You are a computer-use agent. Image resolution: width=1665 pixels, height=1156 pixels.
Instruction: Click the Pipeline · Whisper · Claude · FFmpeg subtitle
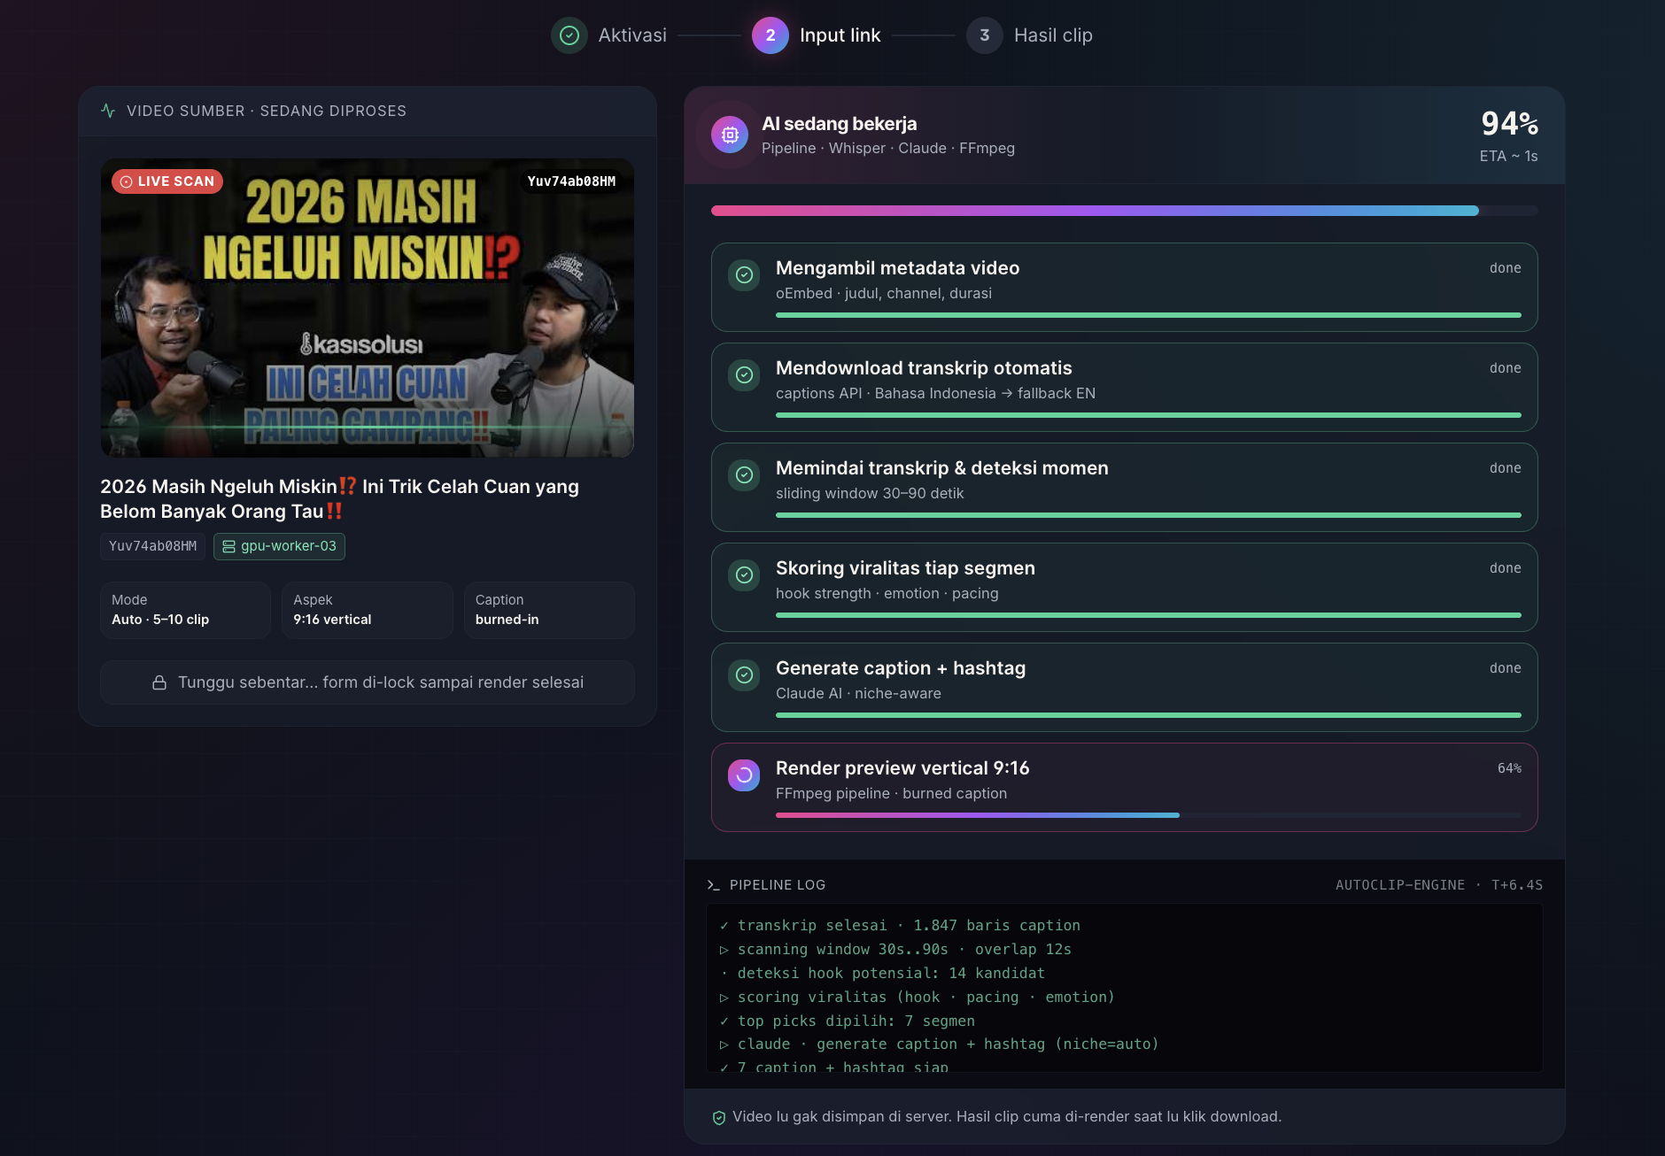click(x=888, y=148)
